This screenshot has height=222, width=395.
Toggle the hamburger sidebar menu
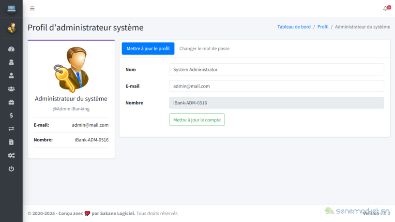coord(32,9)
